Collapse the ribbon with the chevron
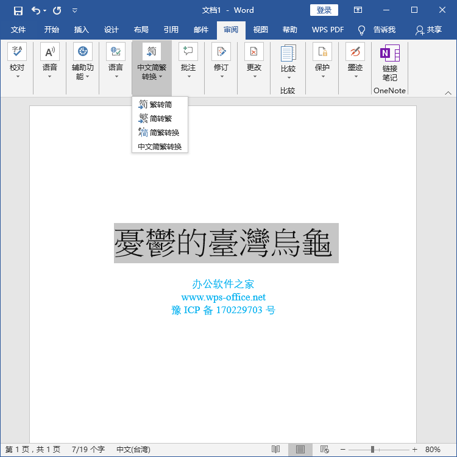Viewport: 457px width, 457px height. 448,93
